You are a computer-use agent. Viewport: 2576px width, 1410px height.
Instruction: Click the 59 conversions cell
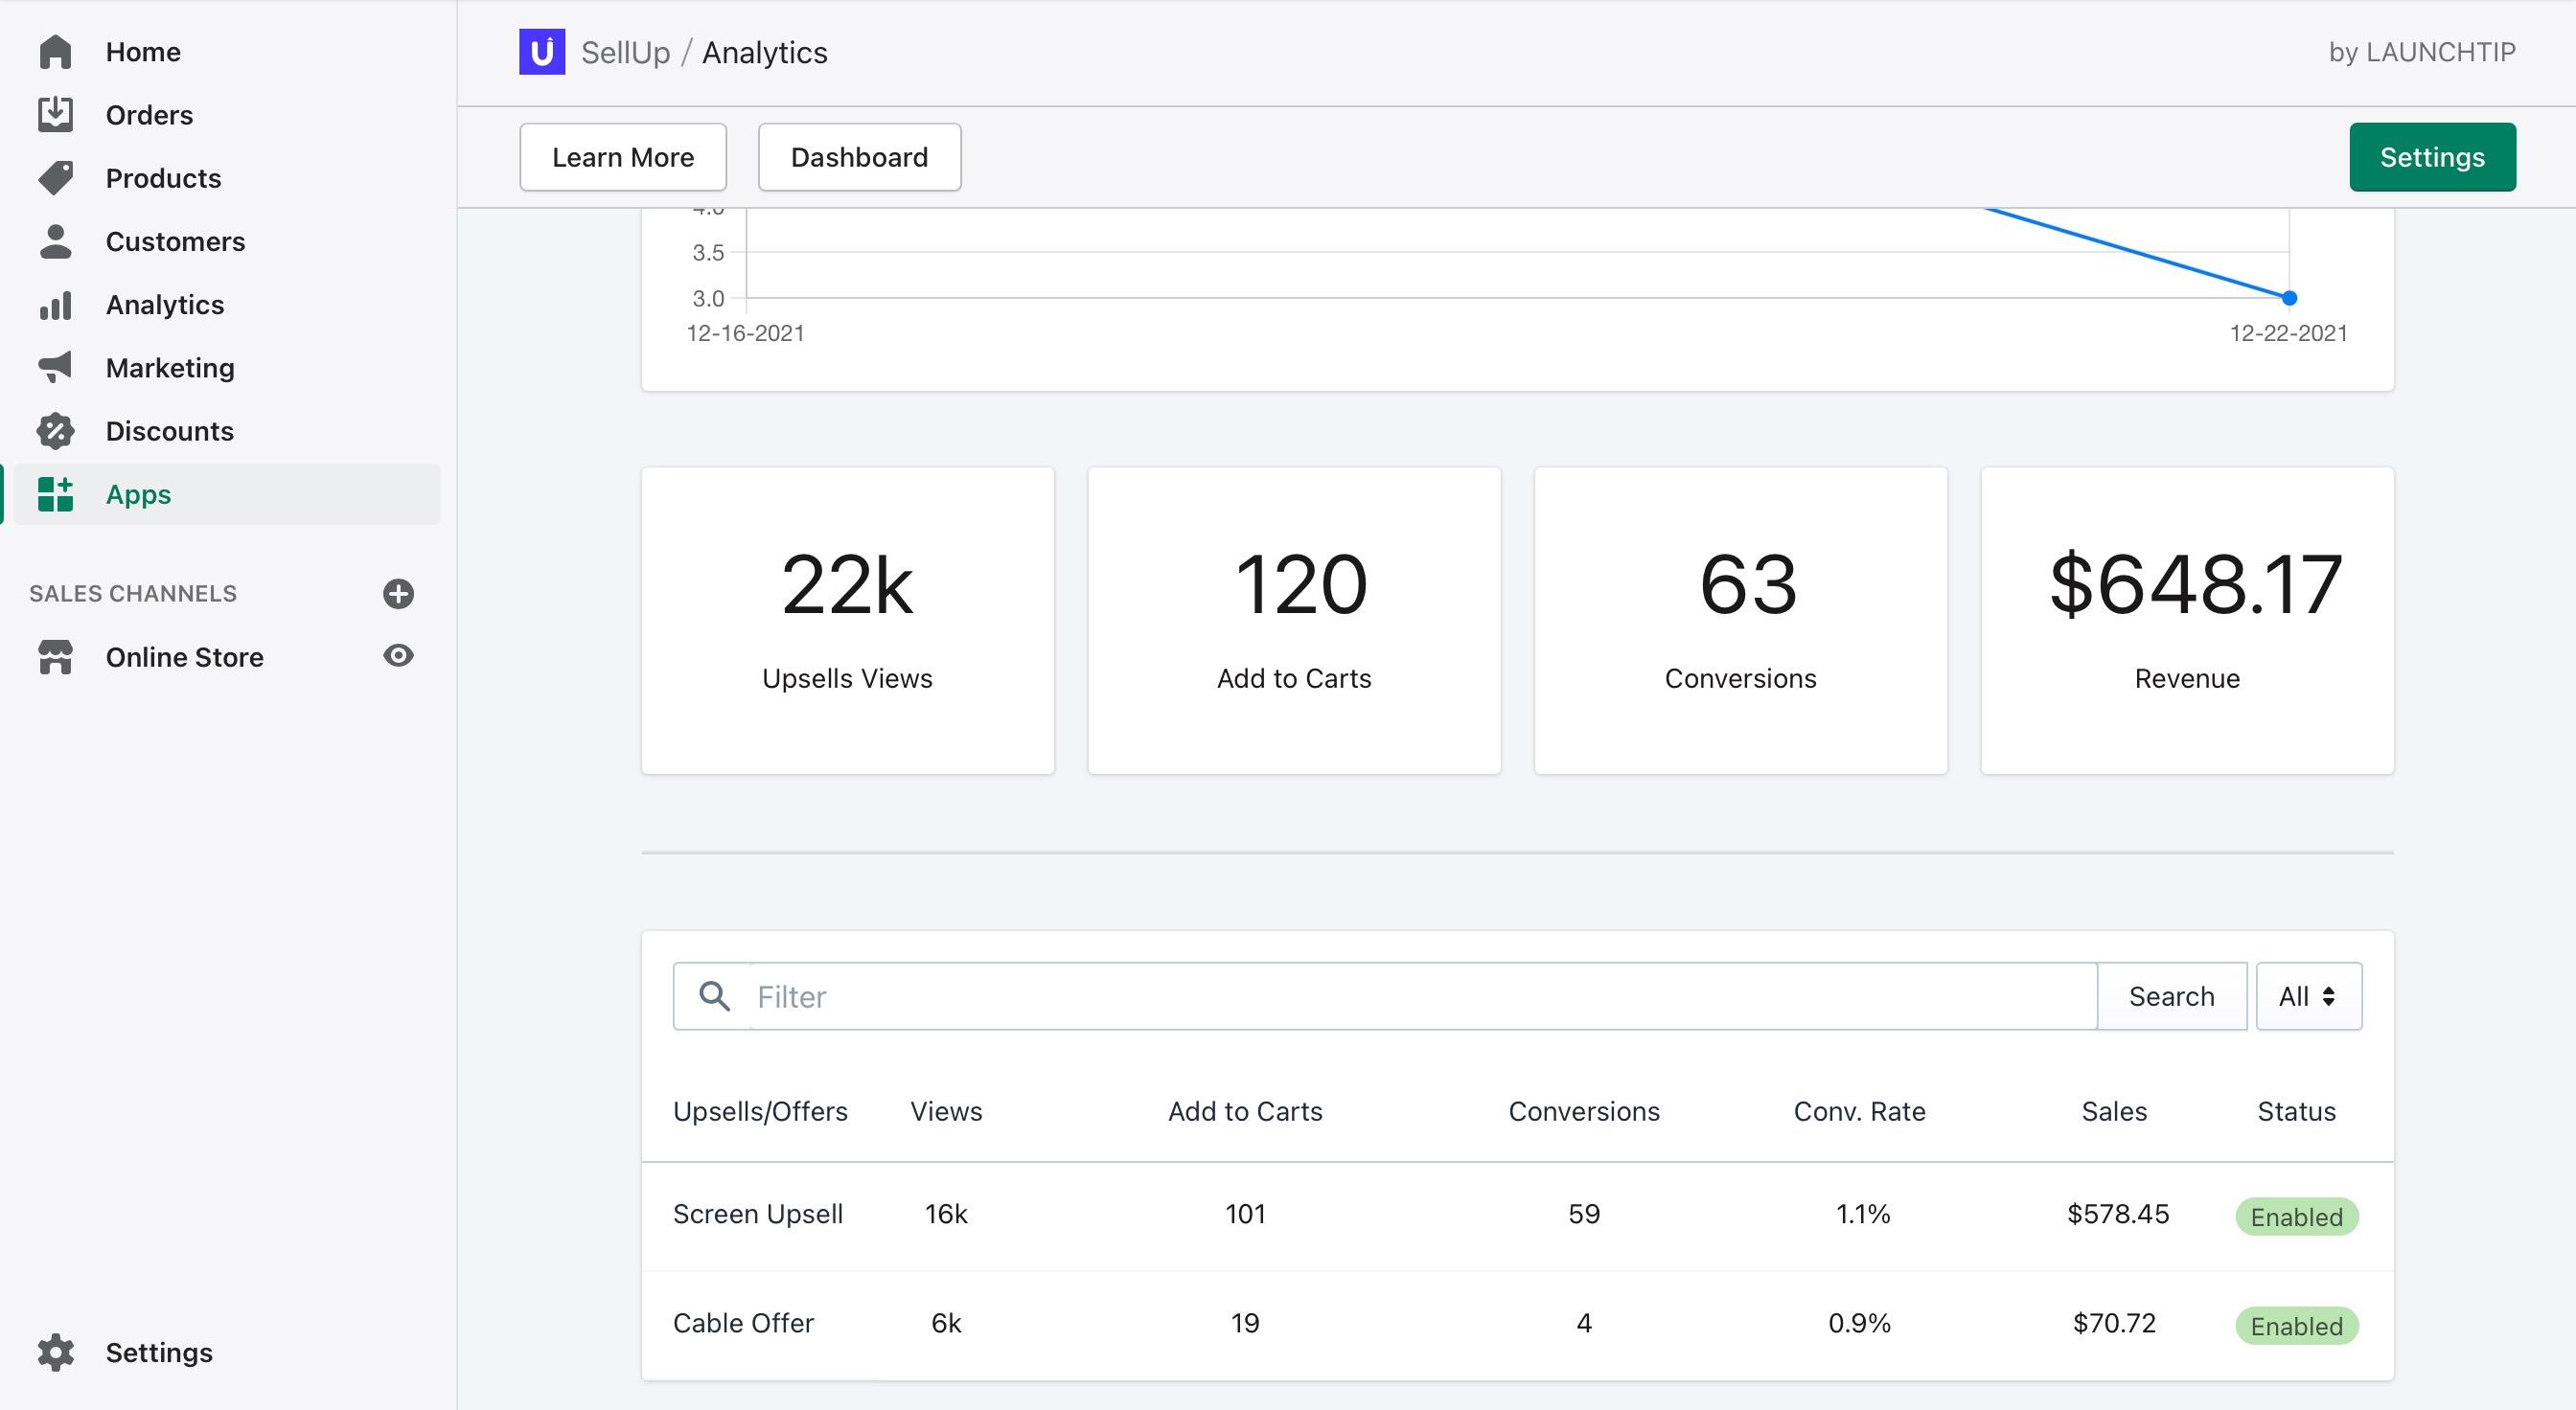tap(1584, 1215)
